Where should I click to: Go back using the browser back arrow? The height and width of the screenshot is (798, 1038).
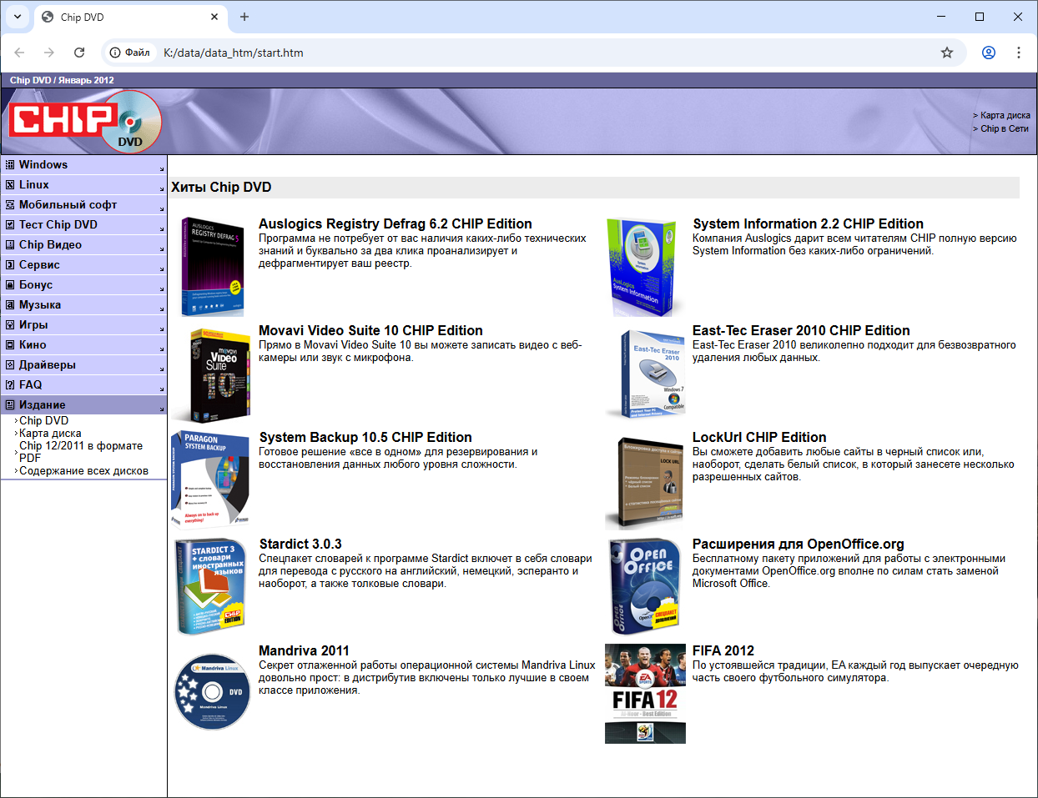pos(19,53)
